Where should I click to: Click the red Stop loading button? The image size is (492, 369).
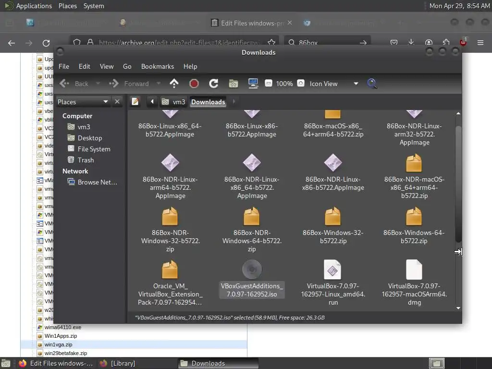point(194,84)
